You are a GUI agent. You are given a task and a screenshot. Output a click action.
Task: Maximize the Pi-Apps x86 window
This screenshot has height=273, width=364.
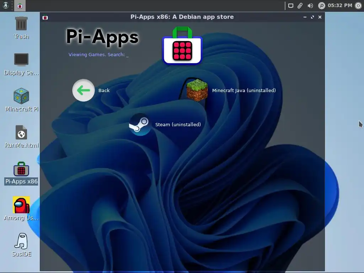[x=312, y=17]
